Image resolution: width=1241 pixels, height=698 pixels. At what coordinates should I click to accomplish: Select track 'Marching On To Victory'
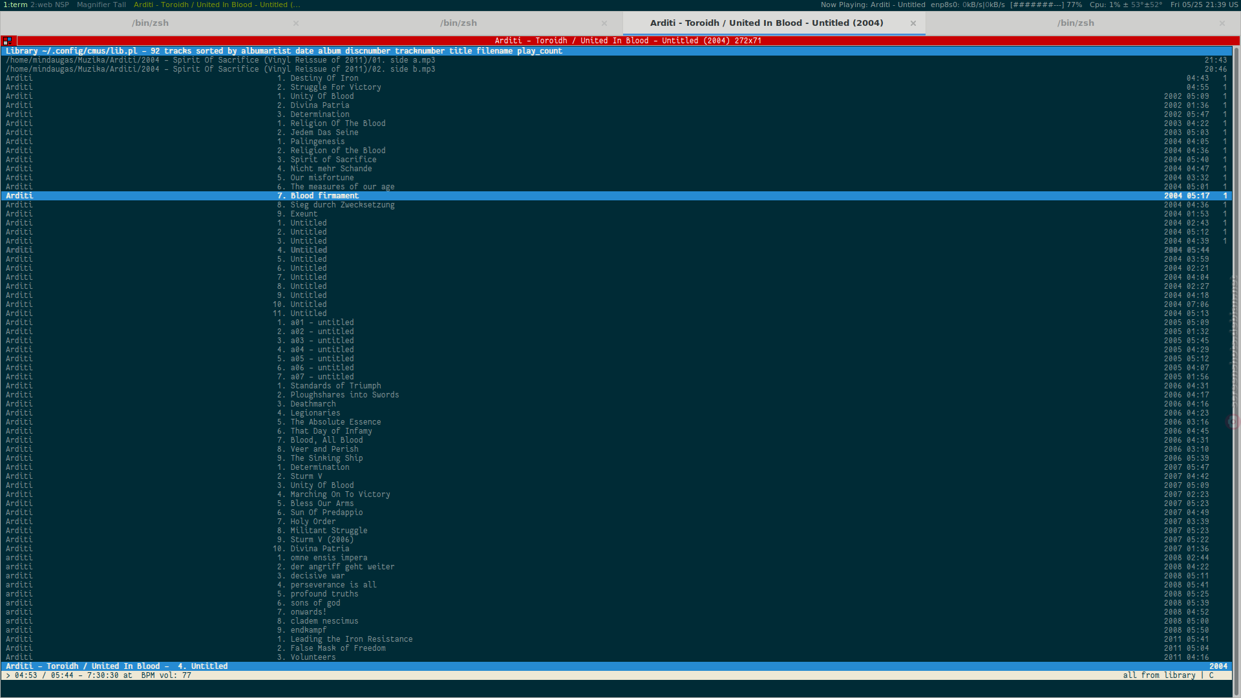(616, 494)
